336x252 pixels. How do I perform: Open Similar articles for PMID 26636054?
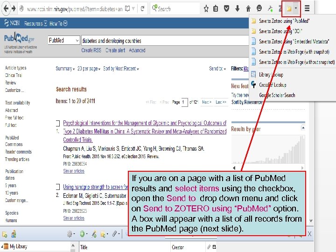point(74,171)
